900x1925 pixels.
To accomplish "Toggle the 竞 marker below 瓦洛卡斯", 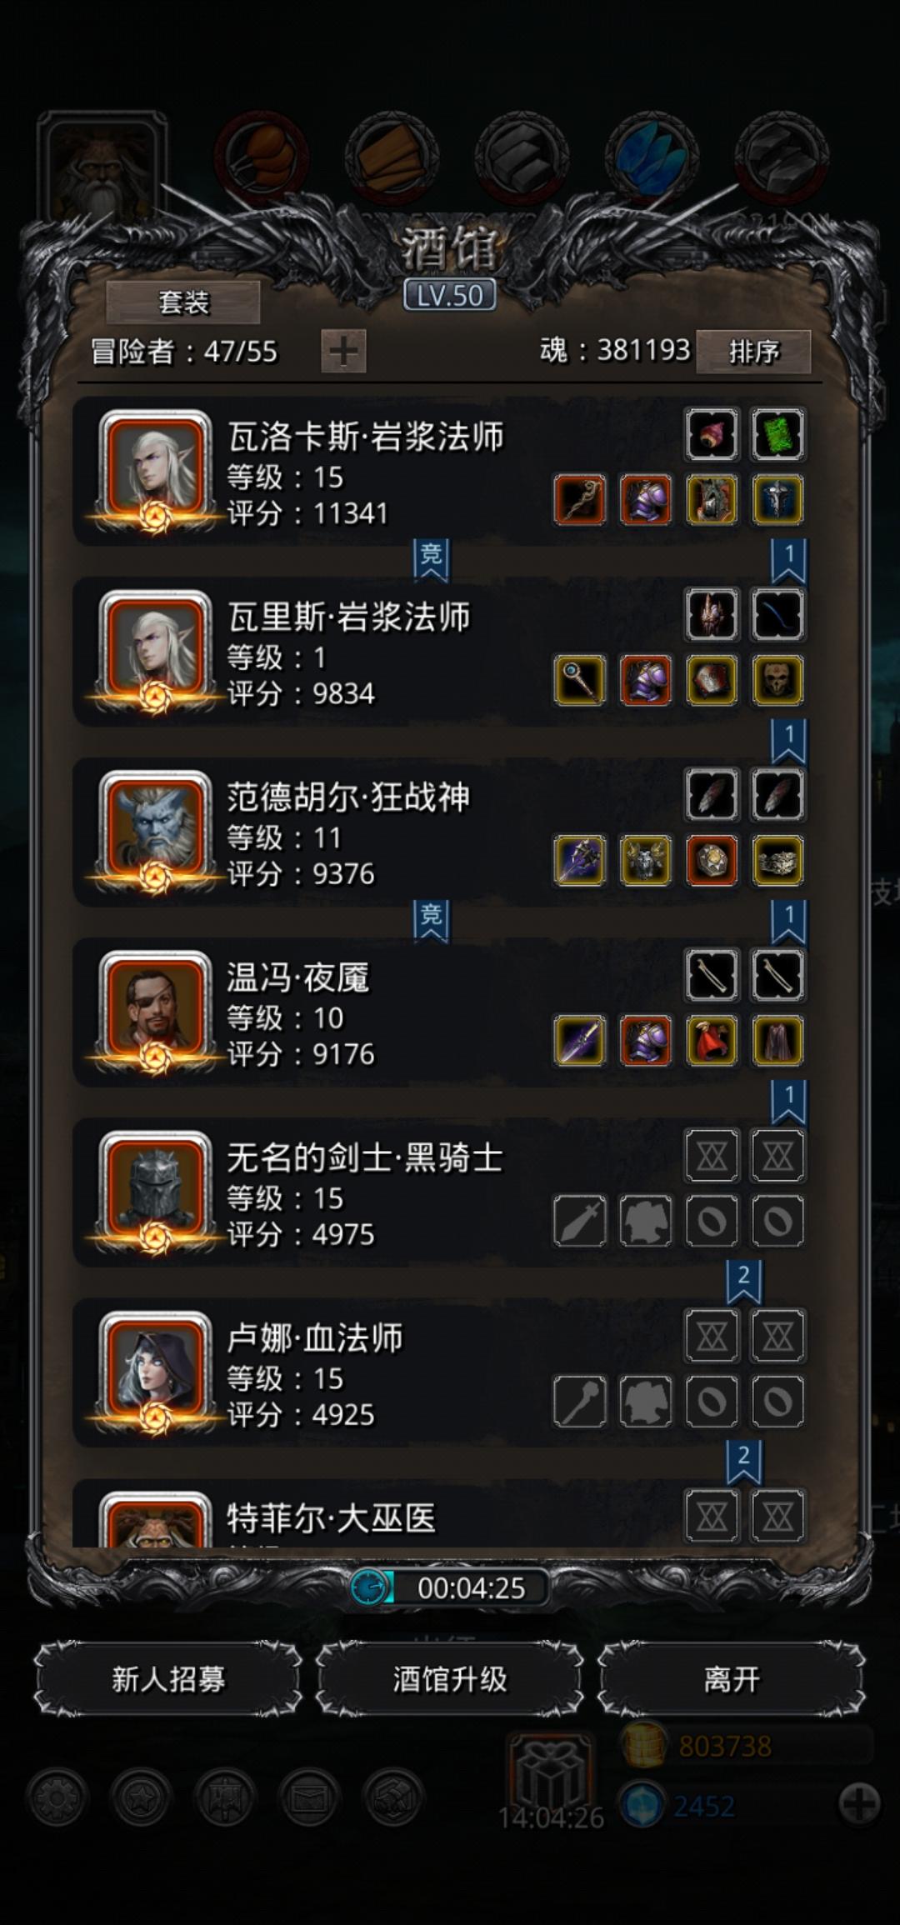I will [431, 559].
